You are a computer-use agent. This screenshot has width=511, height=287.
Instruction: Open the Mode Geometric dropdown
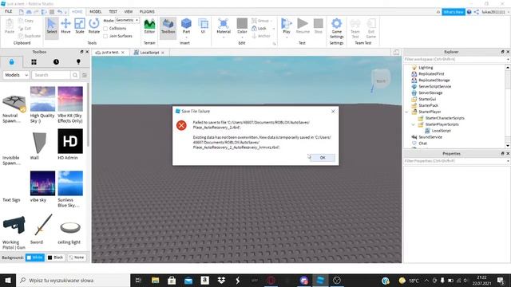click(x=127, y=20)
